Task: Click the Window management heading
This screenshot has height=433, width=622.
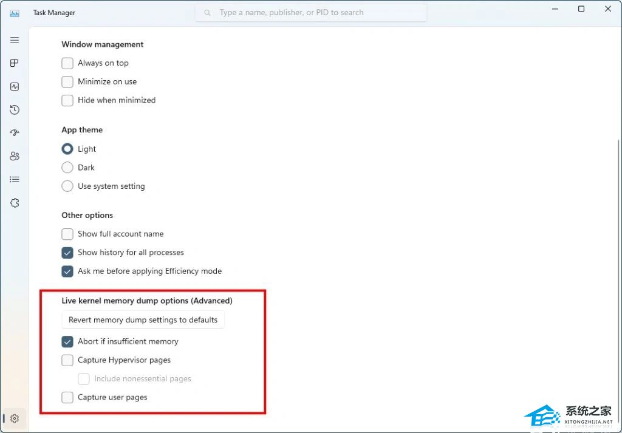Action: [102, 44]
